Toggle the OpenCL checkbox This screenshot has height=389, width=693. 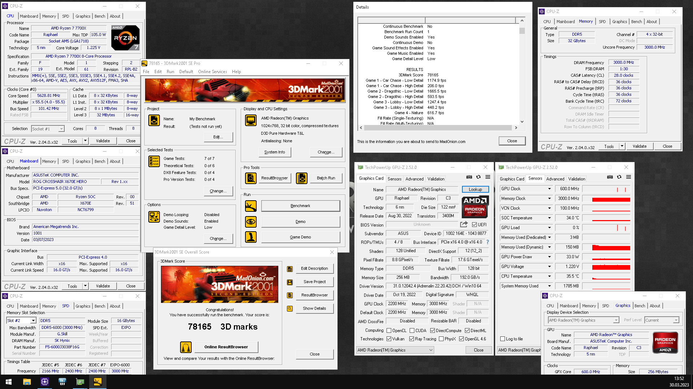click(x=389, y=331)
